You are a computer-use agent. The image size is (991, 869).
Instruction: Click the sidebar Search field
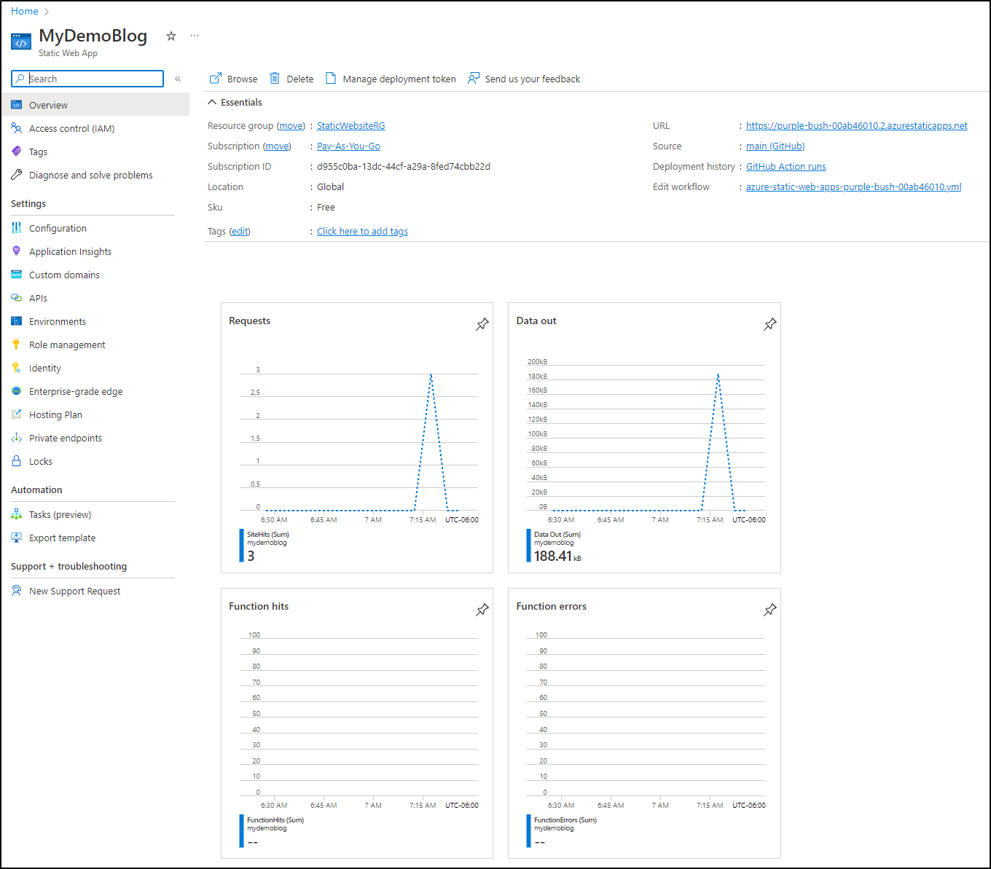(x=87, y=79)
